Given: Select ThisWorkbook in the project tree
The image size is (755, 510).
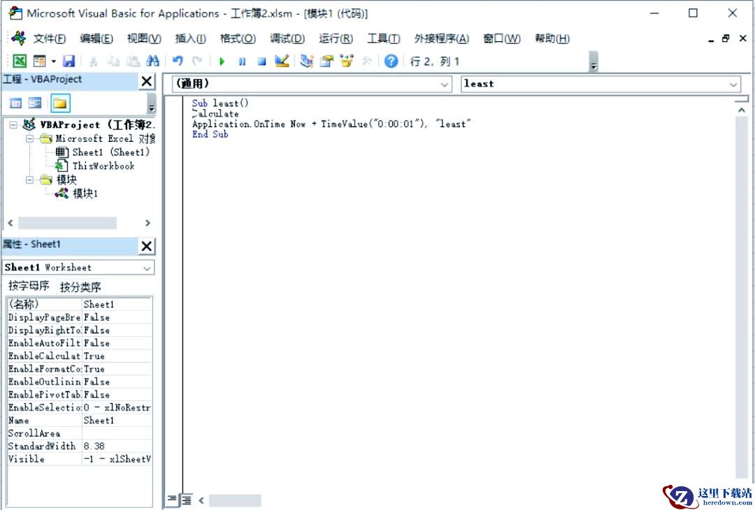Looking at the screenshot, I should (103, 166).
